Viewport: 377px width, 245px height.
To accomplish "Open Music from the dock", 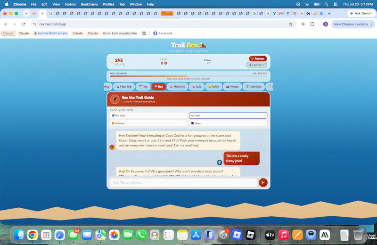I will (284, 235).
